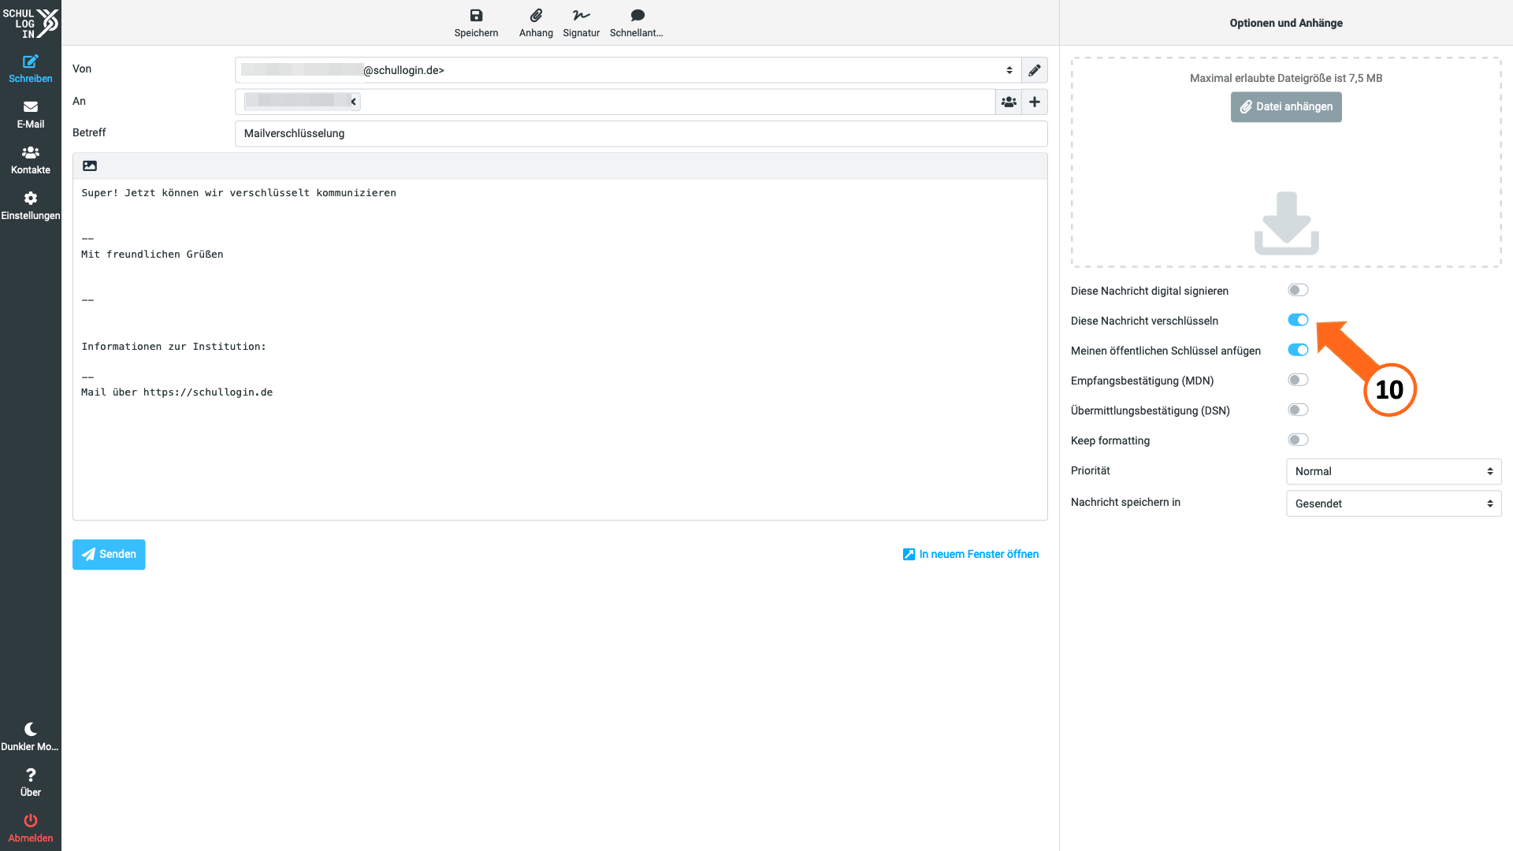Viewport: 1513px width, 851px height.
Task: Go to E-Mail in sidebar
Action: (31, 114)
